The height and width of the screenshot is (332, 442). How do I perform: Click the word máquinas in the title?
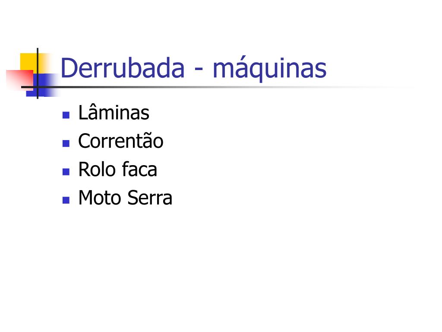coord(269,69)
